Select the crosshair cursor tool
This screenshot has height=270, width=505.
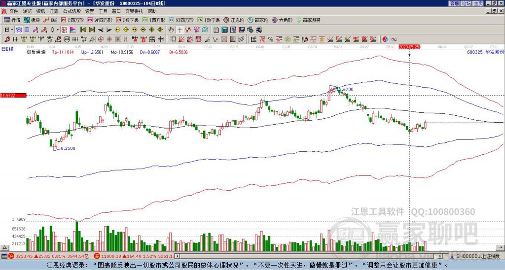click(180, 30)
